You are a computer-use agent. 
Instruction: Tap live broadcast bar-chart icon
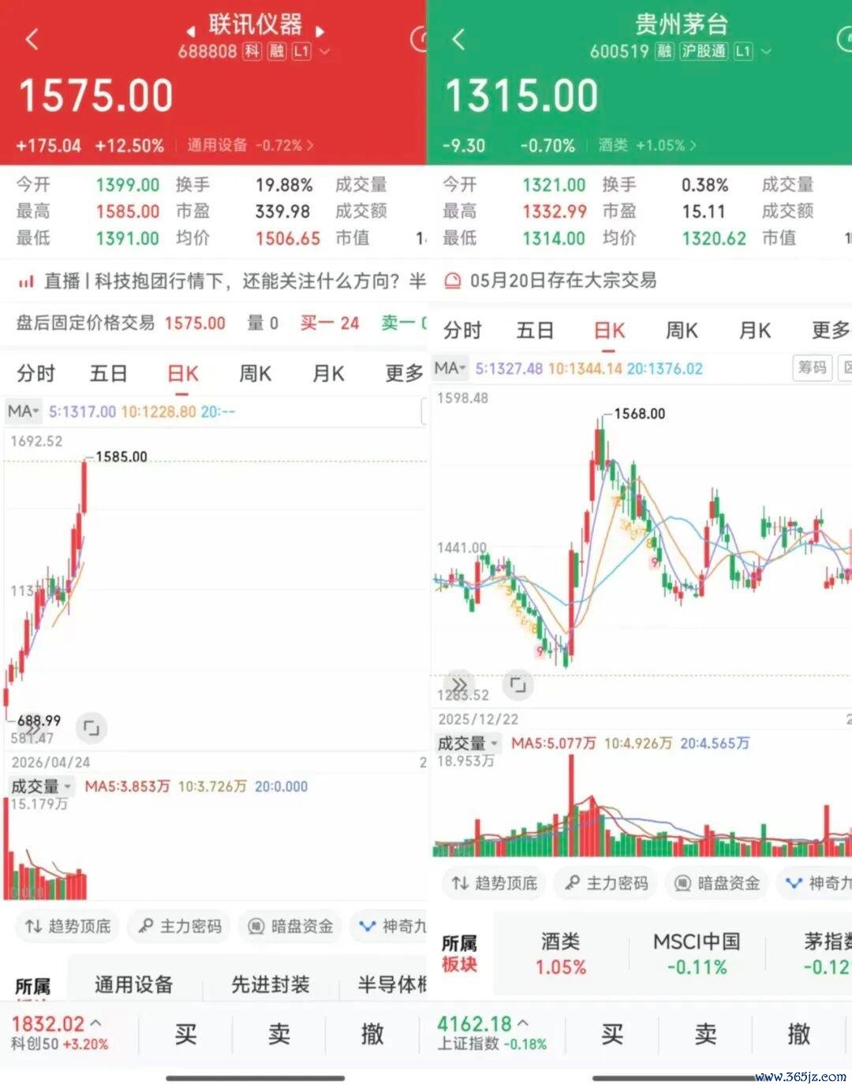pyautogui.click(x=26, y=282)
